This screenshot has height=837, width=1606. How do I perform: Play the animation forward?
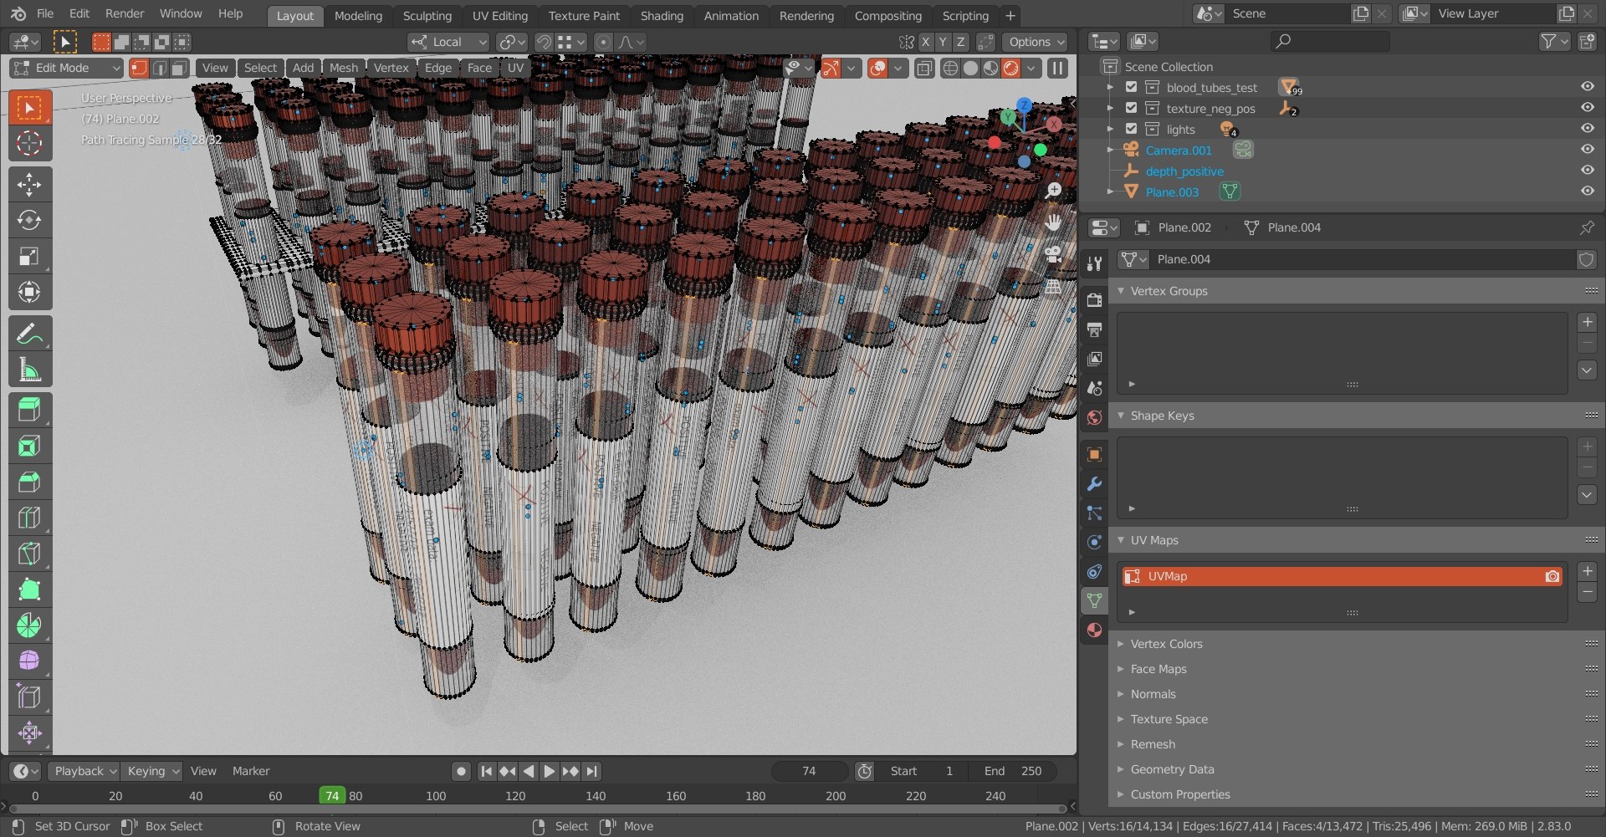[x=550, y=771]
